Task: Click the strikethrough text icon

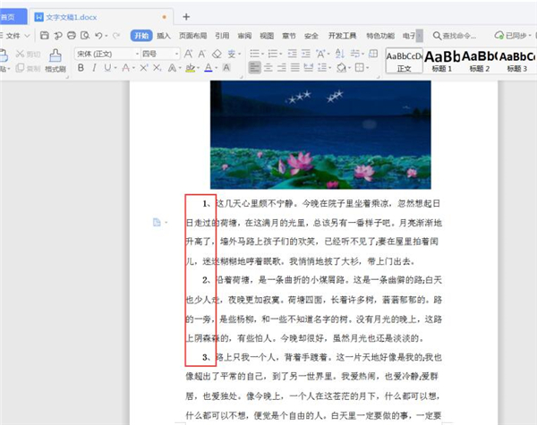Action: 127,68
